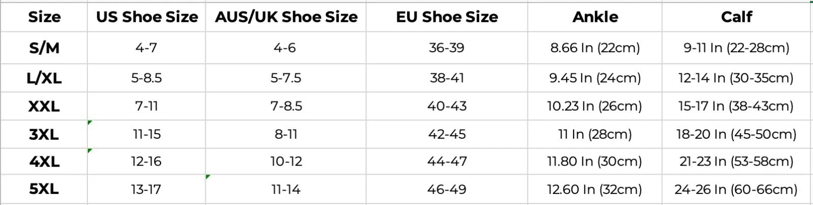
Task: Select the 36-39 EU shoe size cell
Action: click(x=447, y=48)
